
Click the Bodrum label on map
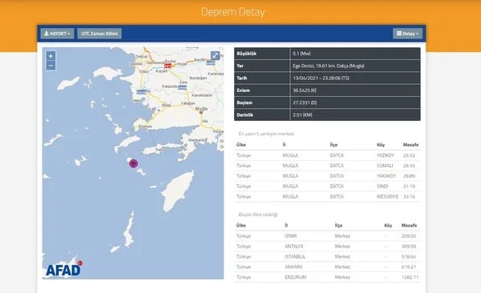click(145, 126)
